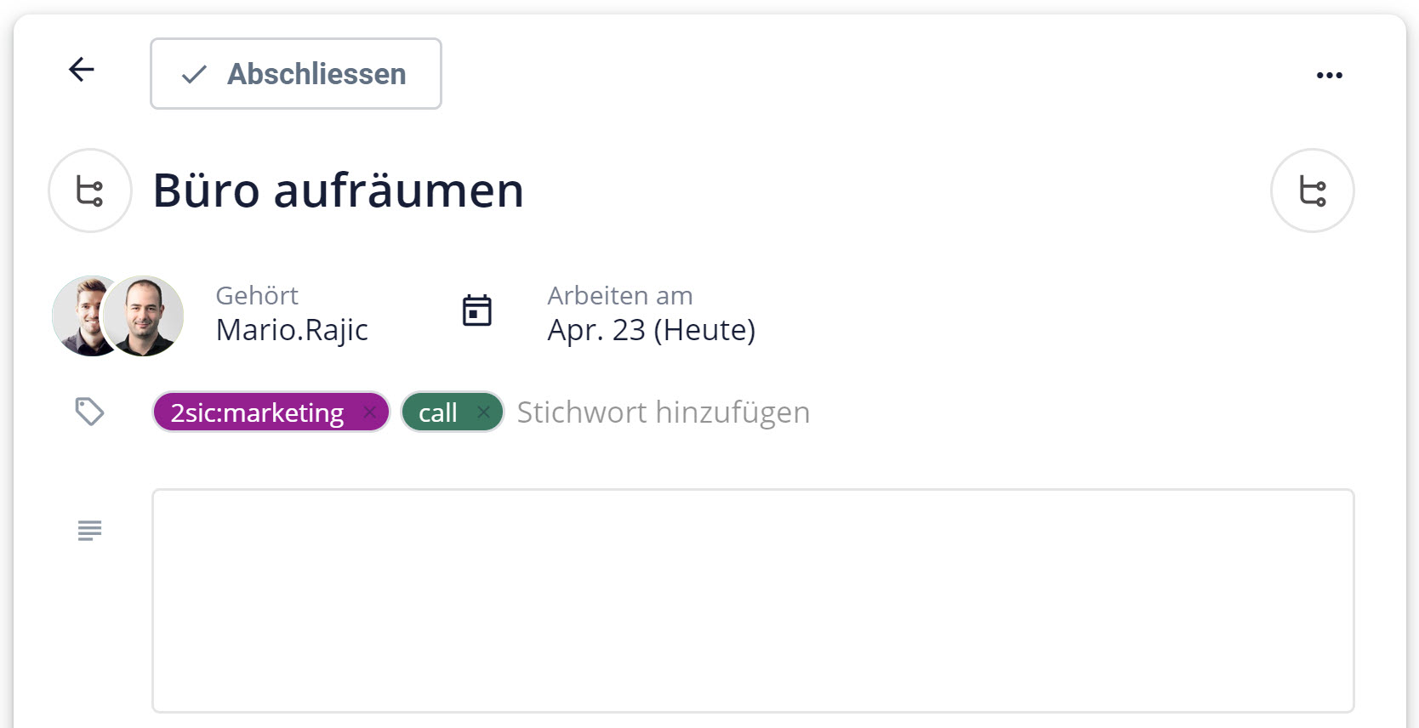
Task: Click the notes icon beside the description box
Action: tap(88, 530)
